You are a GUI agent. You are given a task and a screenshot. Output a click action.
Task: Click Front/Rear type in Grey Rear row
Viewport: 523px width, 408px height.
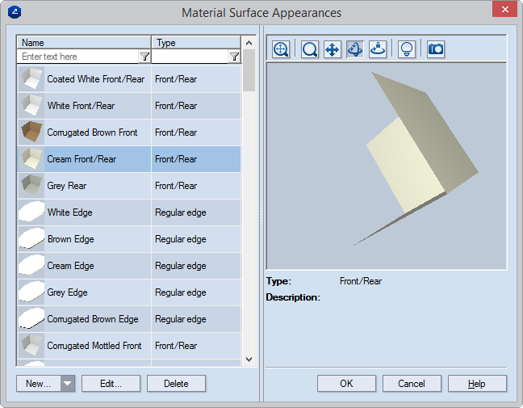176,186
